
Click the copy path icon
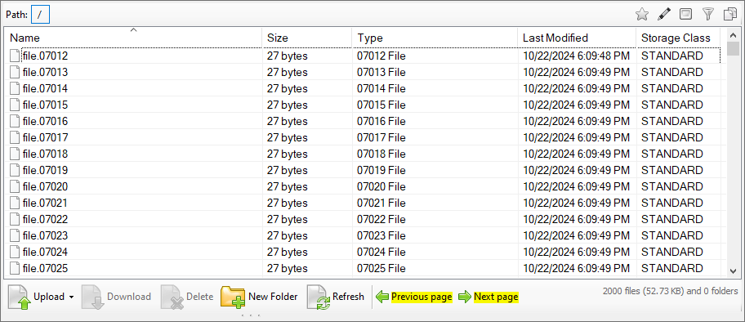[x=730, y=15]
